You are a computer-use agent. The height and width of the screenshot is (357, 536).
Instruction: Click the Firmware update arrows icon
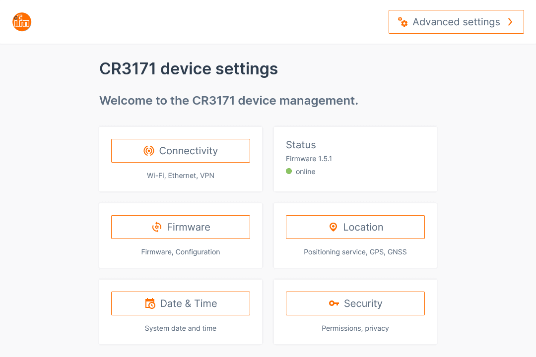pyautogui.click(x=156, y=227)
